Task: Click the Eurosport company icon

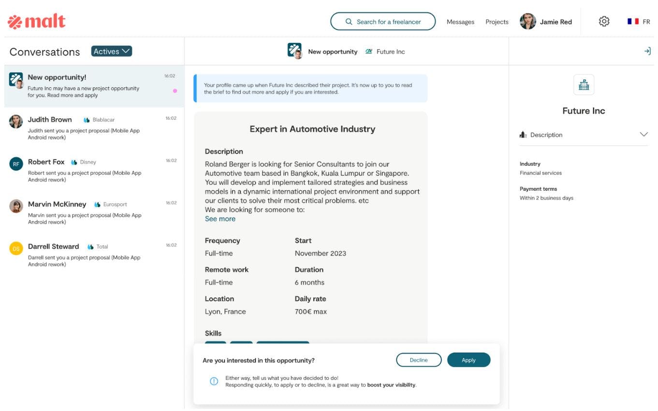Action: pyautogui.click(x=97, y=205)
